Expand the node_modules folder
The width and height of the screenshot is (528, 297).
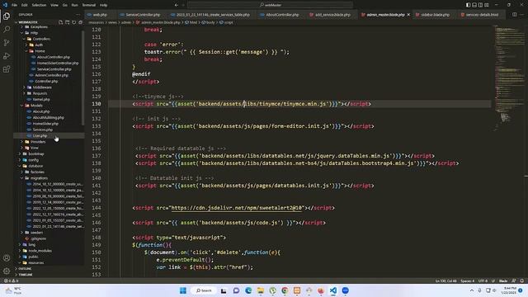[x=40, y=251]
